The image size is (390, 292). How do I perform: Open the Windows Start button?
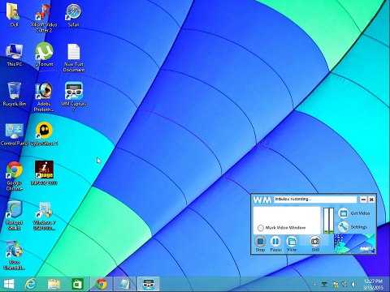(9, 284)
